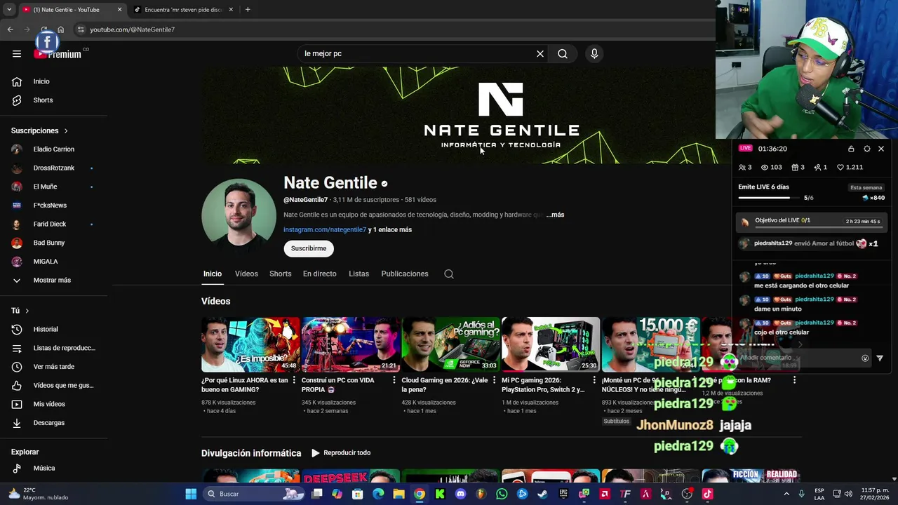Open the Cloud Gaming en 2026 video thumbnail
Image resolution: width=898 pixels, height=505 pixels.
[x=451, y=344]
